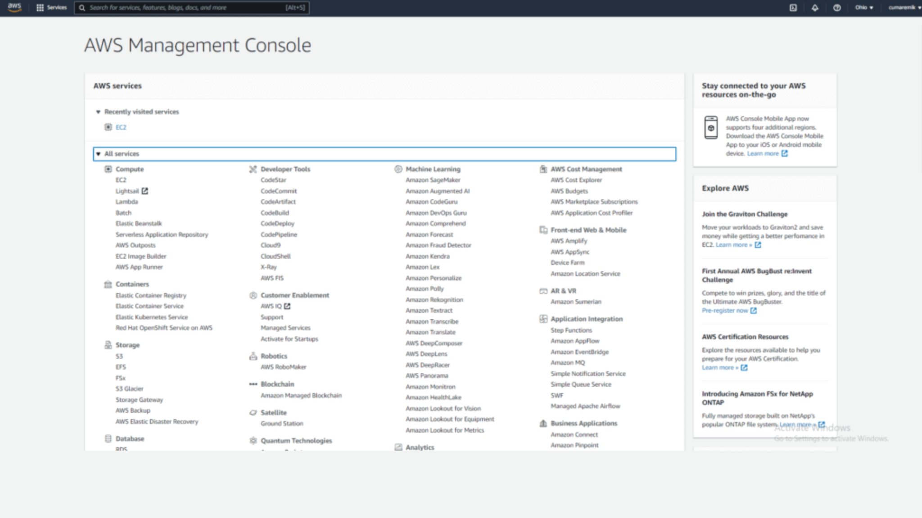922x518 pixels.
Task: Open Ground Station service
Action: click(x=282, y=424)
